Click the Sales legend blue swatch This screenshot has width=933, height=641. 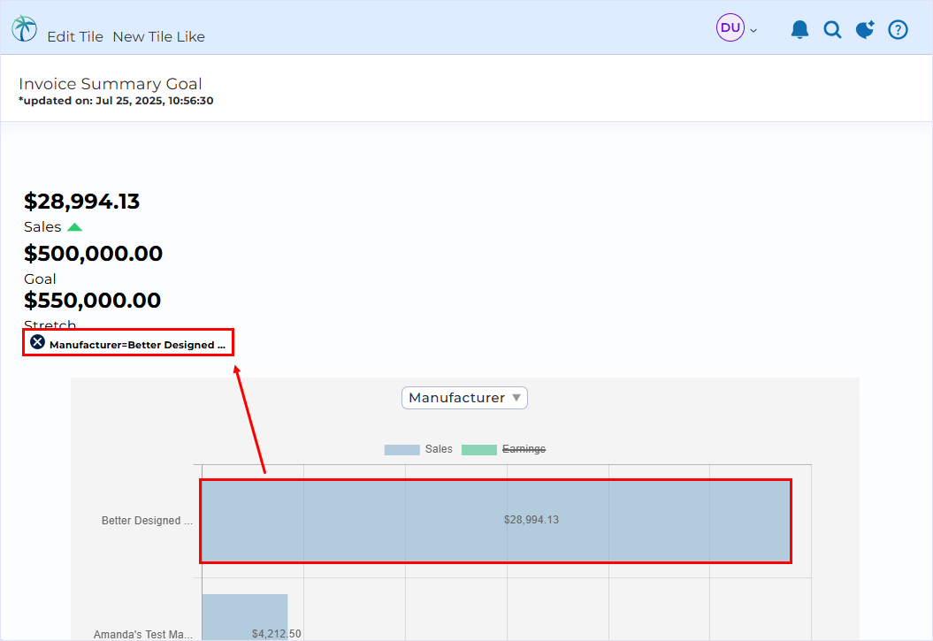coord(401,449)
